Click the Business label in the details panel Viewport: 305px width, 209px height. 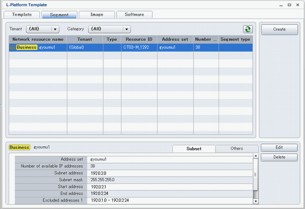click(x=20, y=147)
